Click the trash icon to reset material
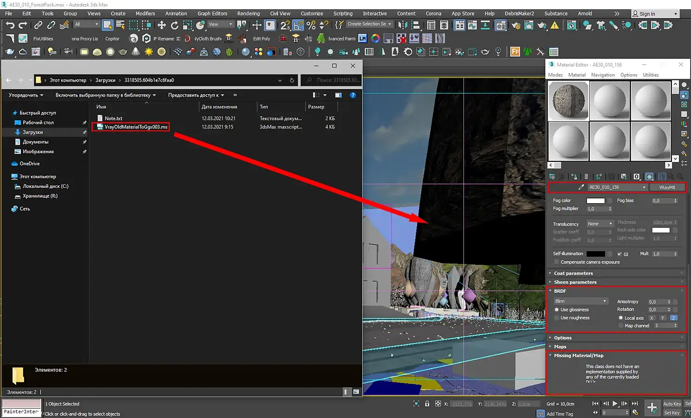 [586, 177]
